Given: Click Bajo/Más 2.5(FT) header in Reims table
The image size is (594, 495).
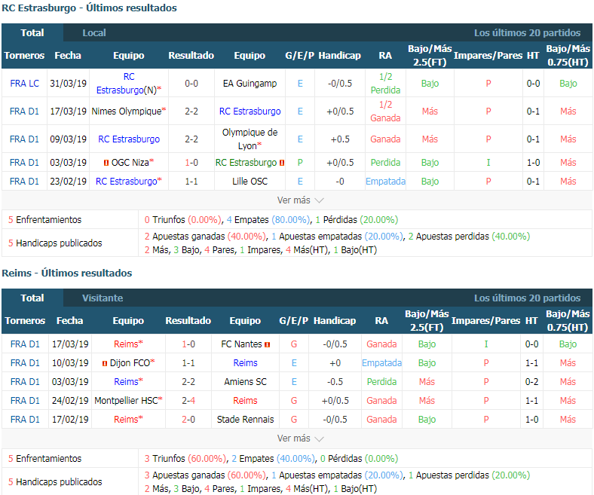Looking at the screenshot, I should [427, 321].
